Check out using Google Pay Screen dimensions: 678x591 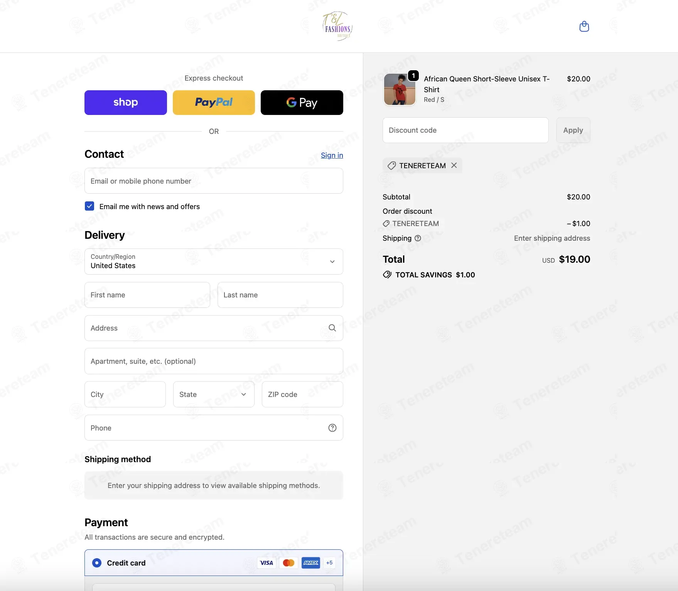pos(302,103)
